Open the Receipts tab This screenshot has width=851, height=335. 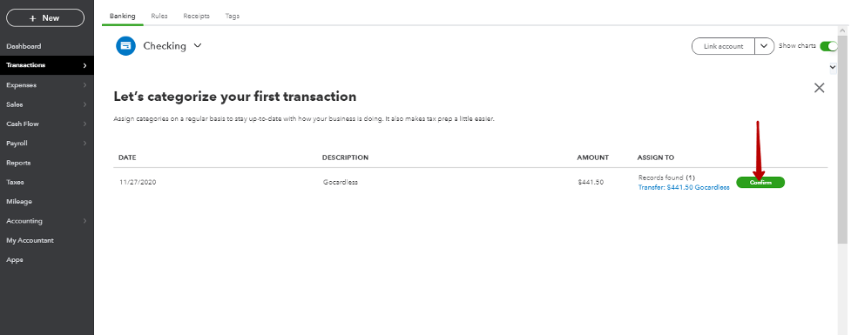coord(197,17)
